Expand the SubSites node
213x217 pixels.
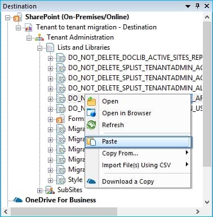click(39, 190)
